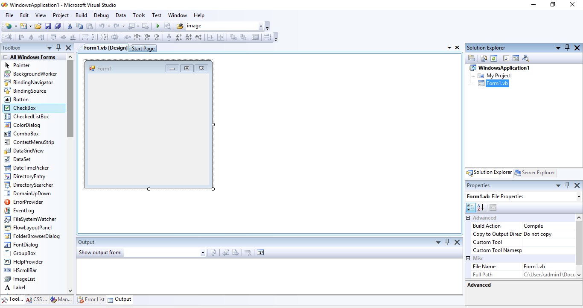Open the Project menu
Screen dimensions: 583x308
(61, 15)
